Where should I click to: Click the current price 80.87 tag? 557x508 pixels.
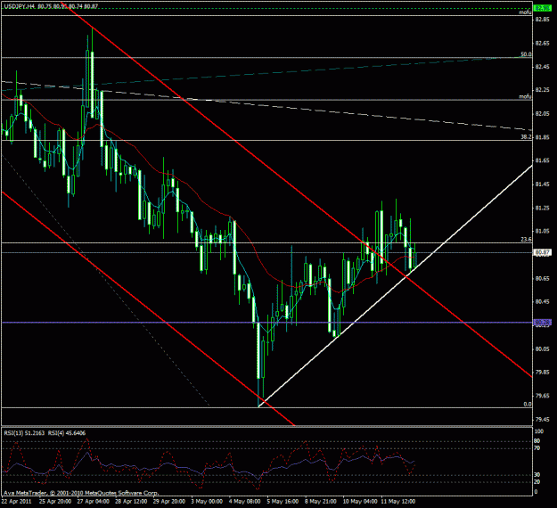click(x=543, y=252)
